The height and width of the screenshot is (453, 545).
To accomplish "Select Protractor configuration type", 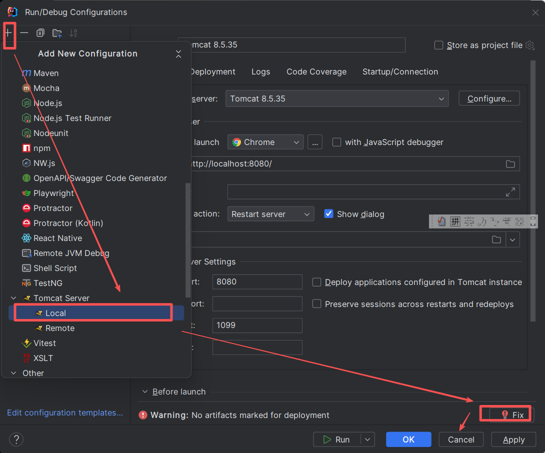I will tap(53, 208).
